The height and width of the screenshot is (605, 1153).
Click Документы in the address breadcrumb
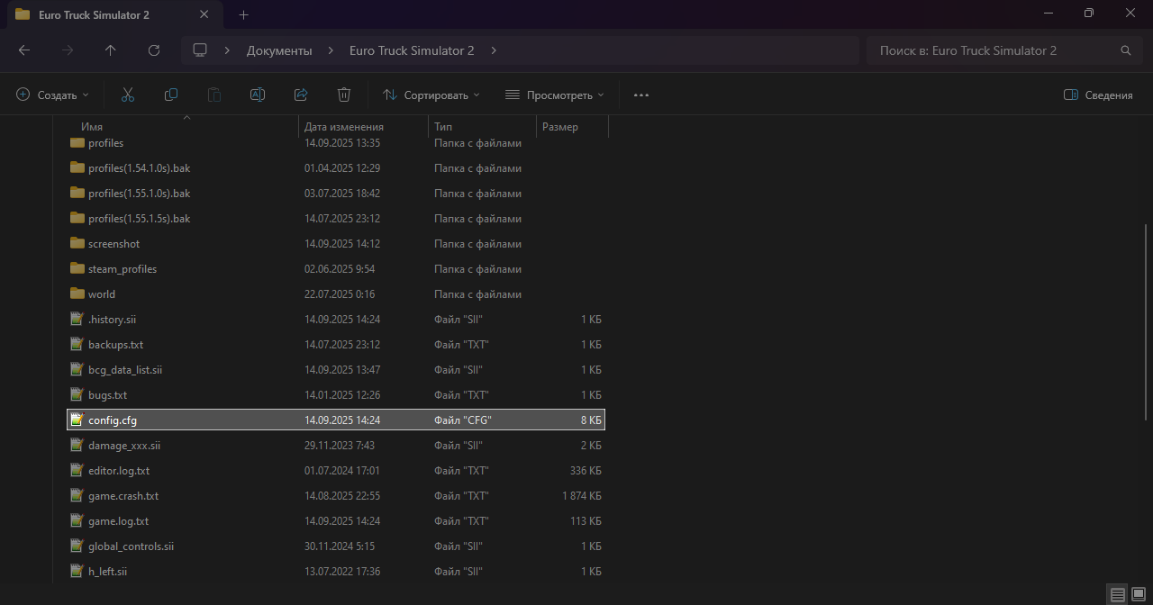279,50
